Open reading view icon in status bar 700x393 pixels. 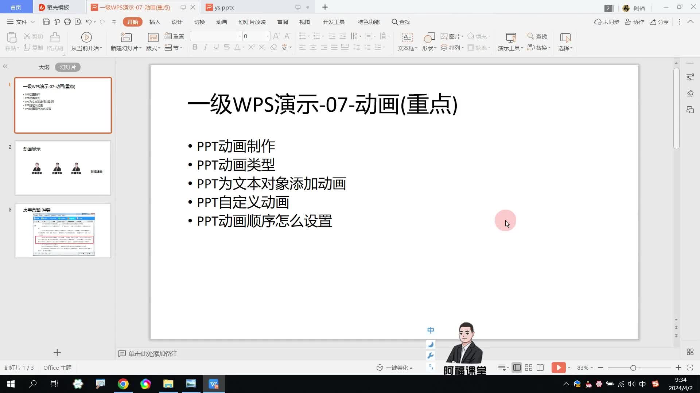(x=540, y=368)
